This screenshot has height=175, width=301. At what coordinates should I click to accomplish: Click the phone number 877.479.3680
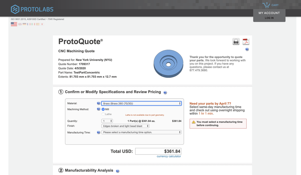click(198, 70)
